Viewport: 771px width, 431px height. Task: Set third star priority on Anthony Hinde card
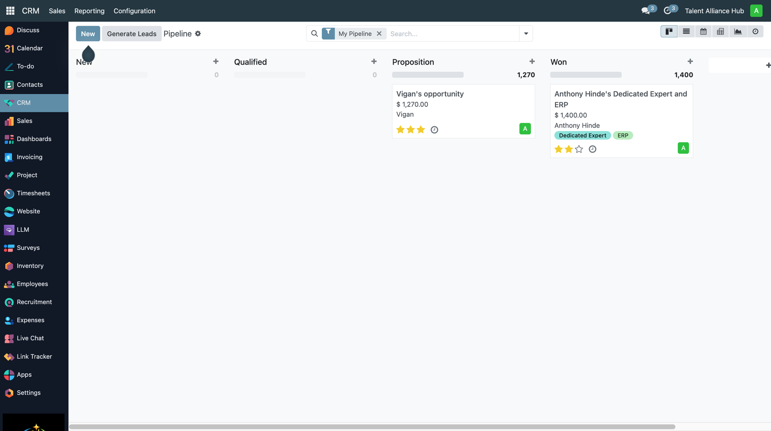pyautogui.click(x=579, y=149)
